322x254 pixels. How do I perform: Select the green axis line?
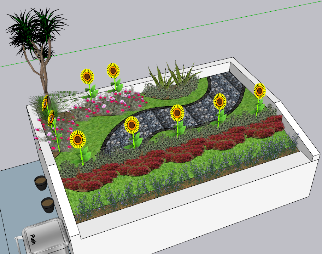tap(161, 34)
